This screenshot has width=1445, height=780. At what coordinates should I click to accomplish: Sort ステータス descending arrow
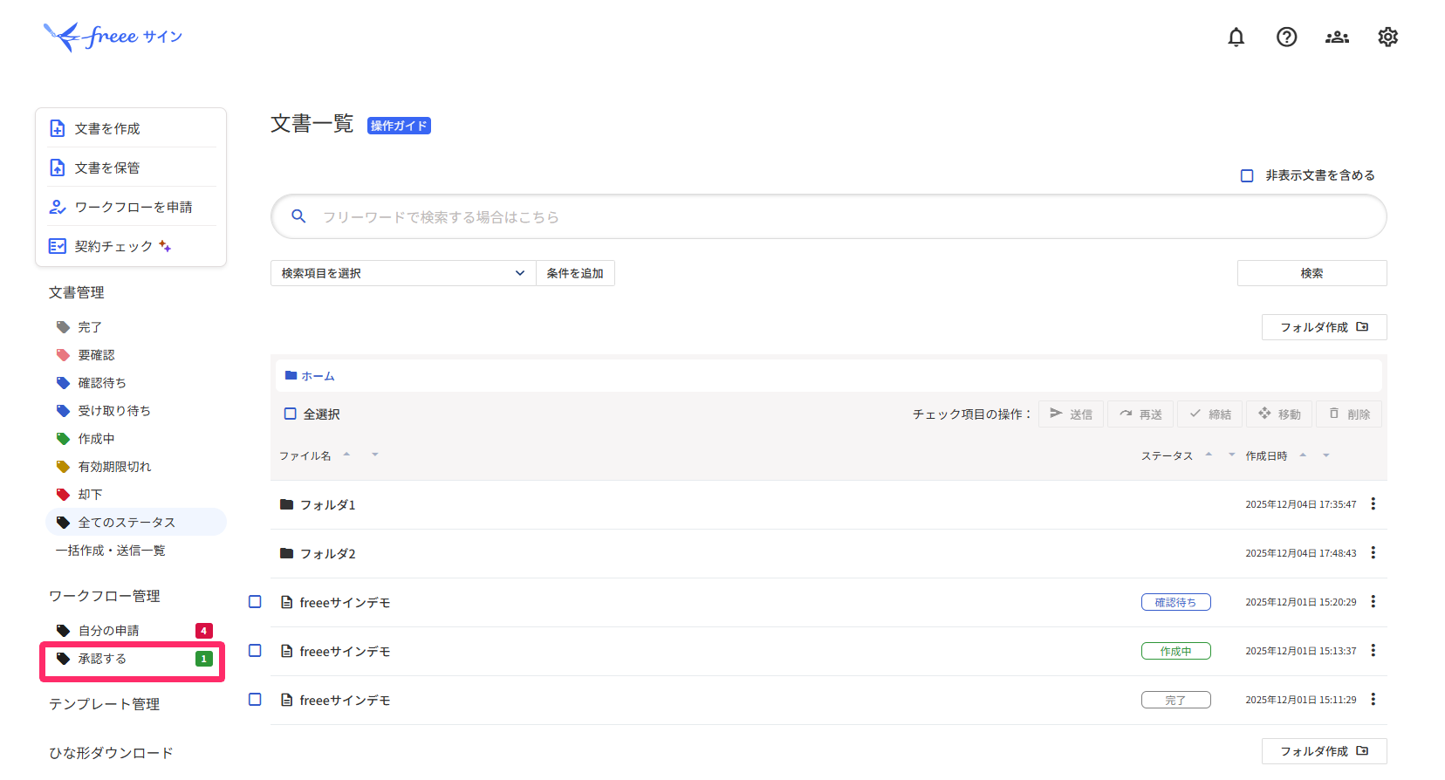tap(1232, 455)
